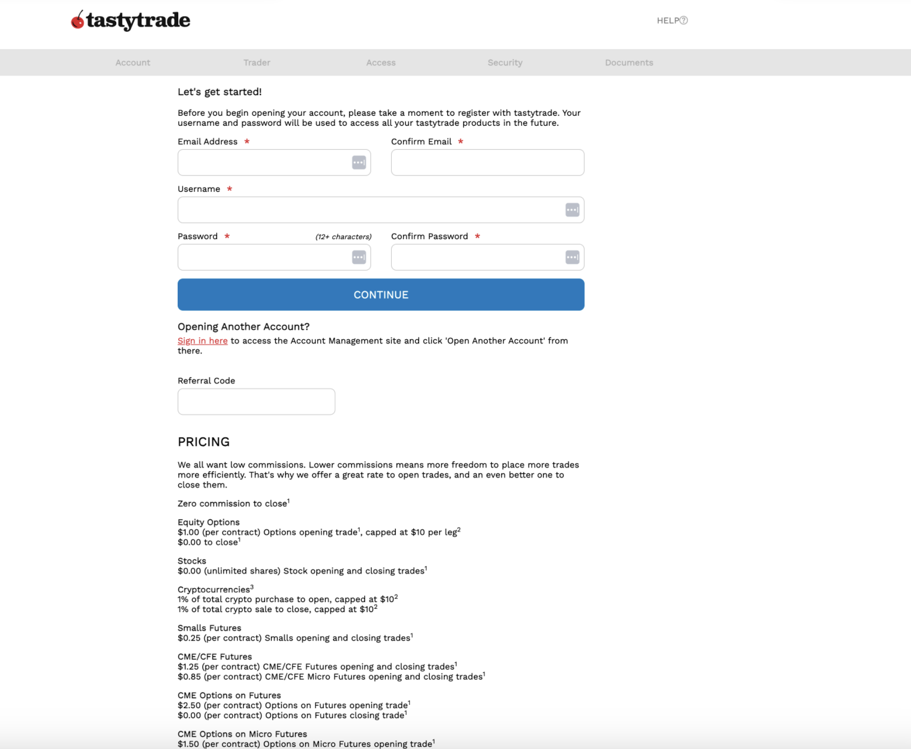Click the 'Smalls Futures' pricing heading
The height and width of the screenshot is (749, 911).
(x=210, y=628)
